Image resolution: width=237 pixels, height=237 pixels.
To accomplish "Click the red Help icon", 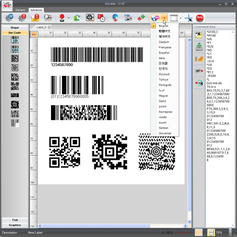I will coord(200,18).
